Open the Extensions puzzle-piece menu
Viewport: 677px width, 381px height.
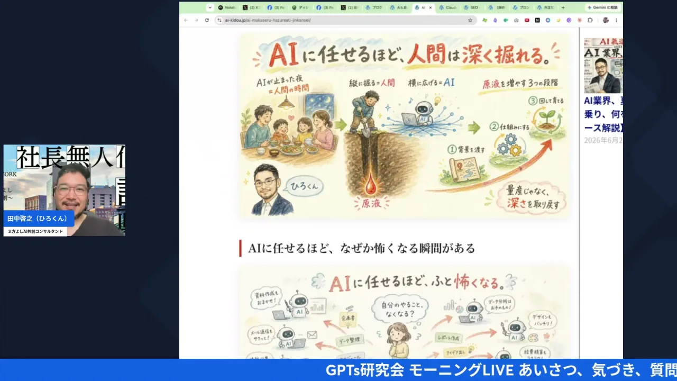click(590, 20)
